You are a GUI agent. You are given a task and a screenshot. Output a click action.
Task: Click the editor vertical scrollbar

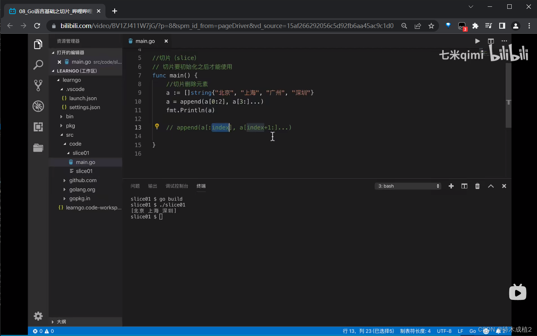pos(508,95)
